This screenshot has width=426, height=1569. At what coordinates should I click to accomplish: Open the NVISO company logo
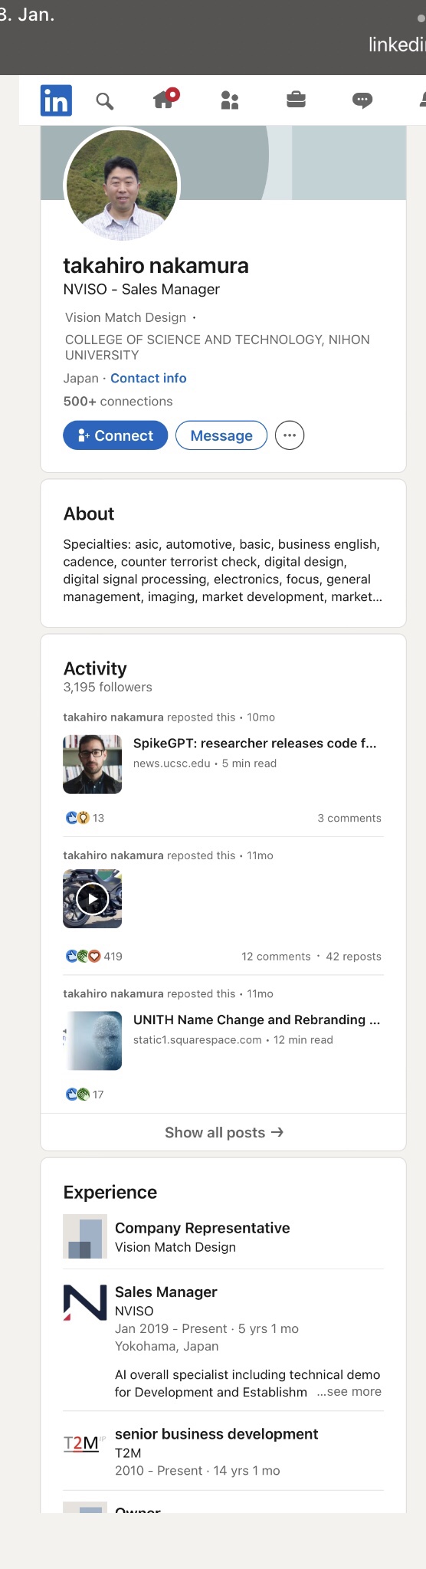click(x=85, y=1304)
